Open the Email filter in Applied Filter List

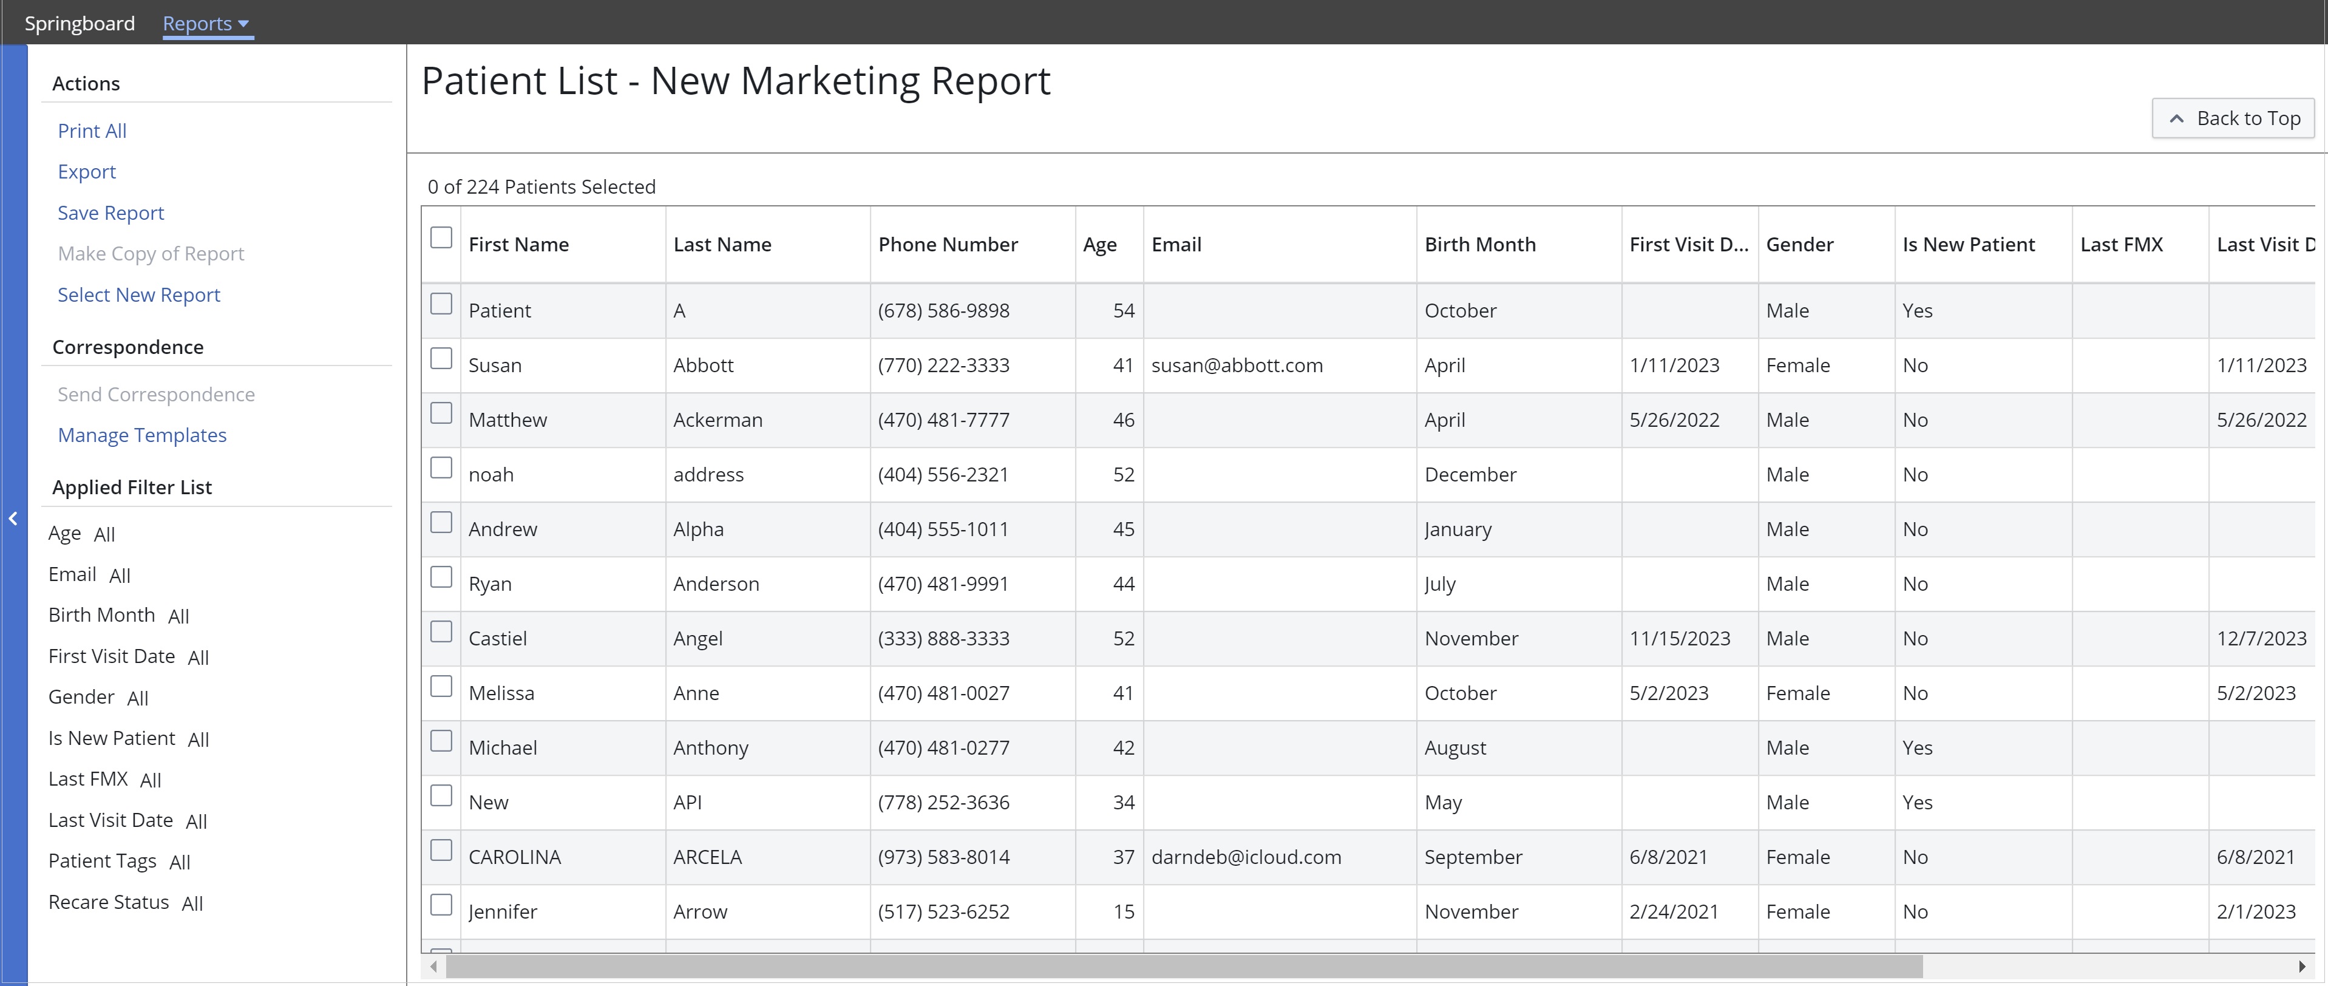click(89, 575)
